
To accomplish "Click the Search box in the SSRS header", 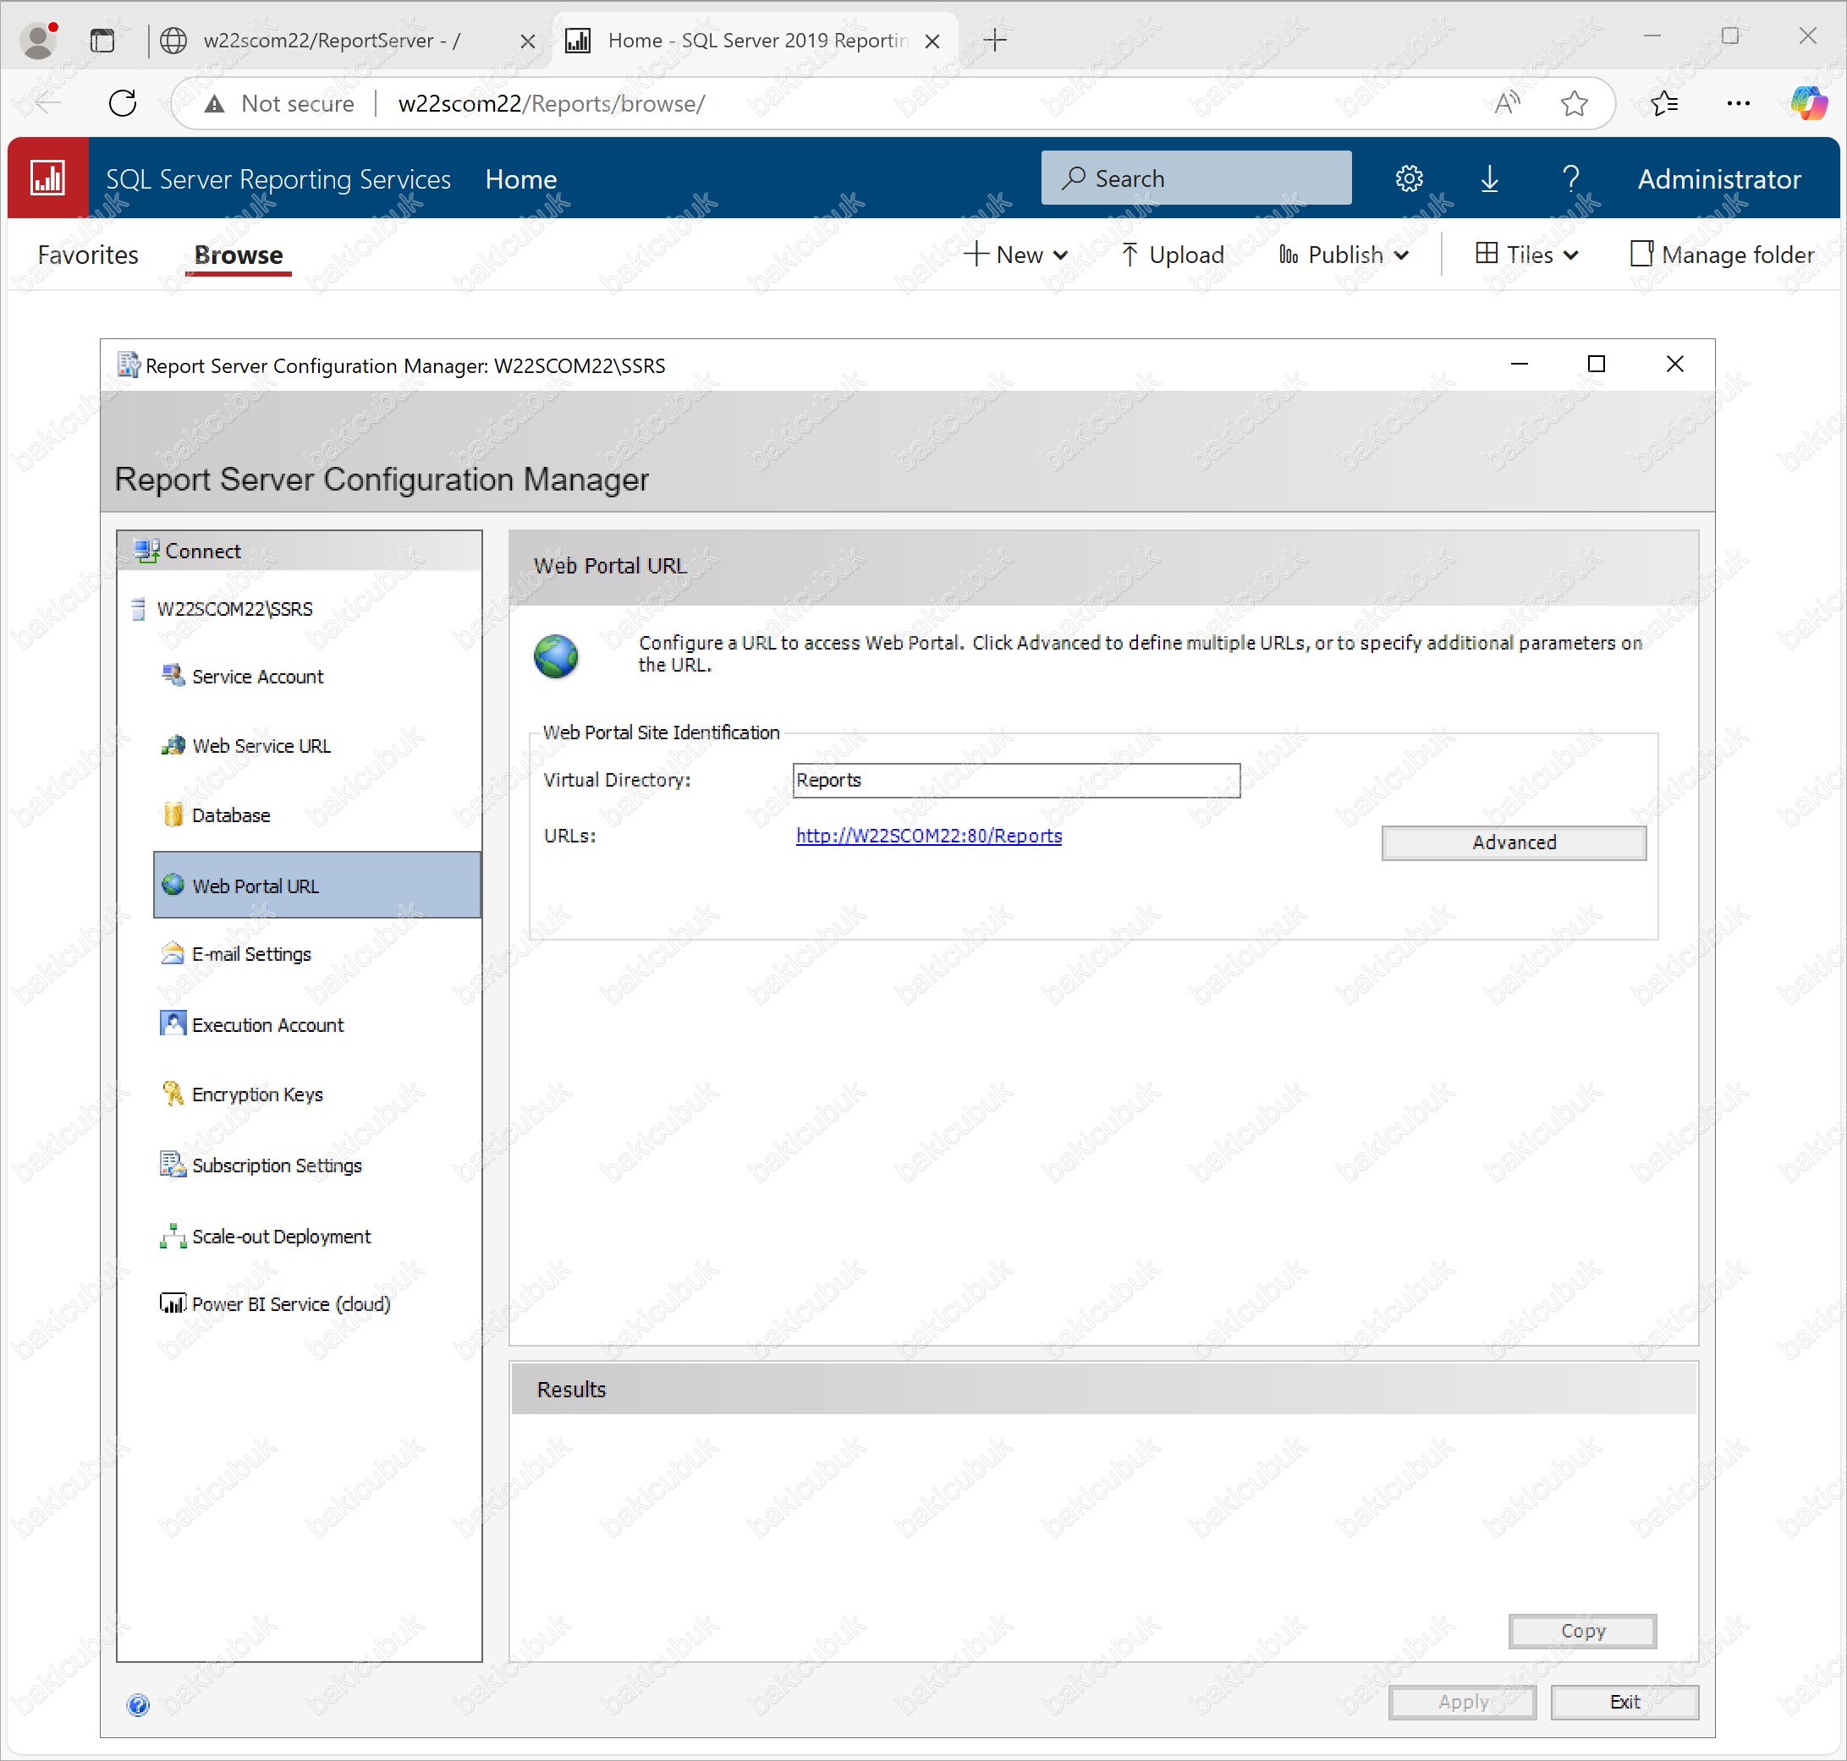I will [x=1196, y=178].
